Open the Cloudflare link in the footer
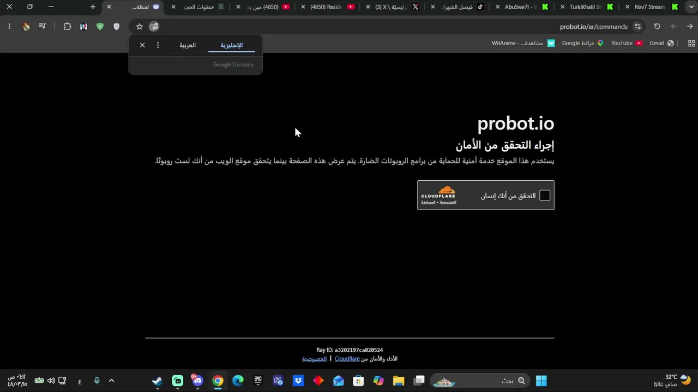 coord(347,359)
